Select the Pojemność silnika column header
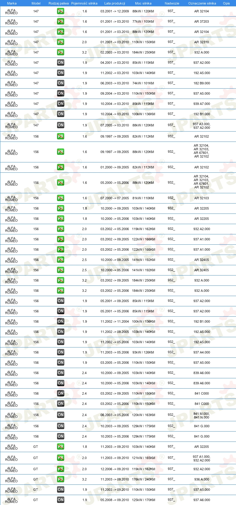Image resolution: width=236 pixels, height=505 pixels. (85, 3)
